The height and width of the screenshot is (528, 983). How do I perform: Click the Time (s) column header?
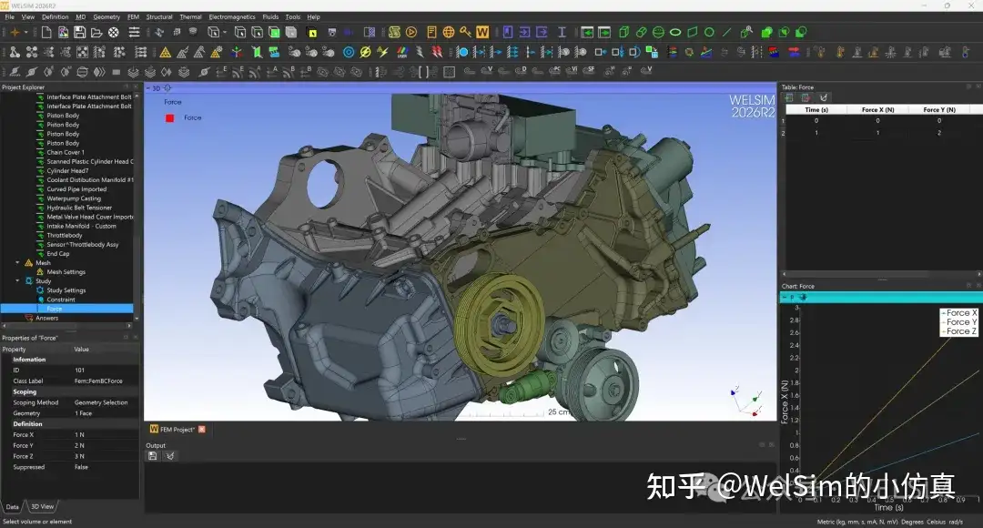coord(816,110)
